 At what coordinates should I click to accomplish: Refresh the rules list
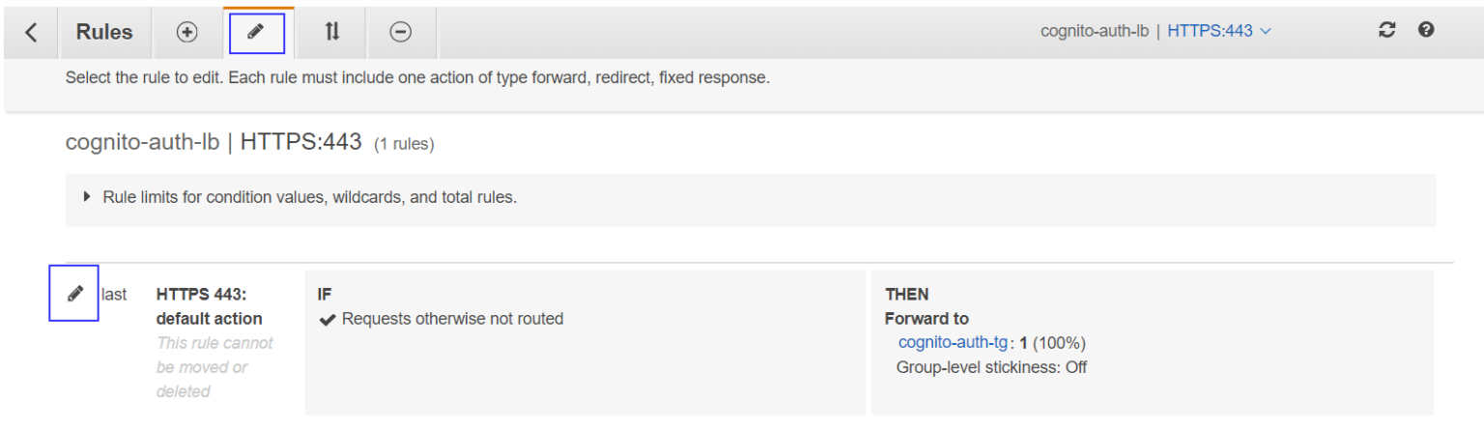pyautogui.click(x=1387, y=30)
